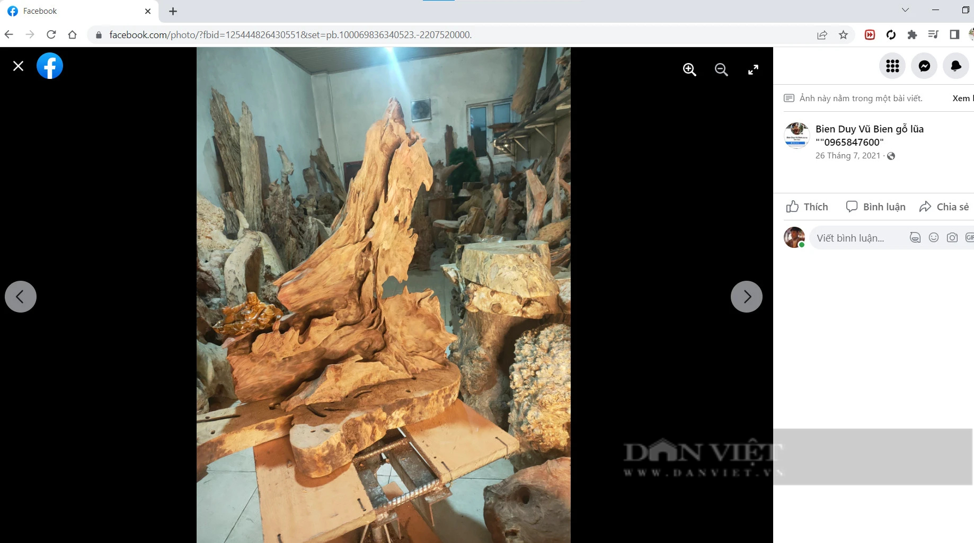Screen dimensions: 974x543
Task: Click the Bình luận comment button
Action: pyautogui.click(x=876, y=207)
